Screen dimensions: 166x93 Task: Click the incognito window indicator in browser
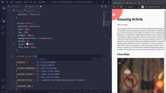pos(151,7)
